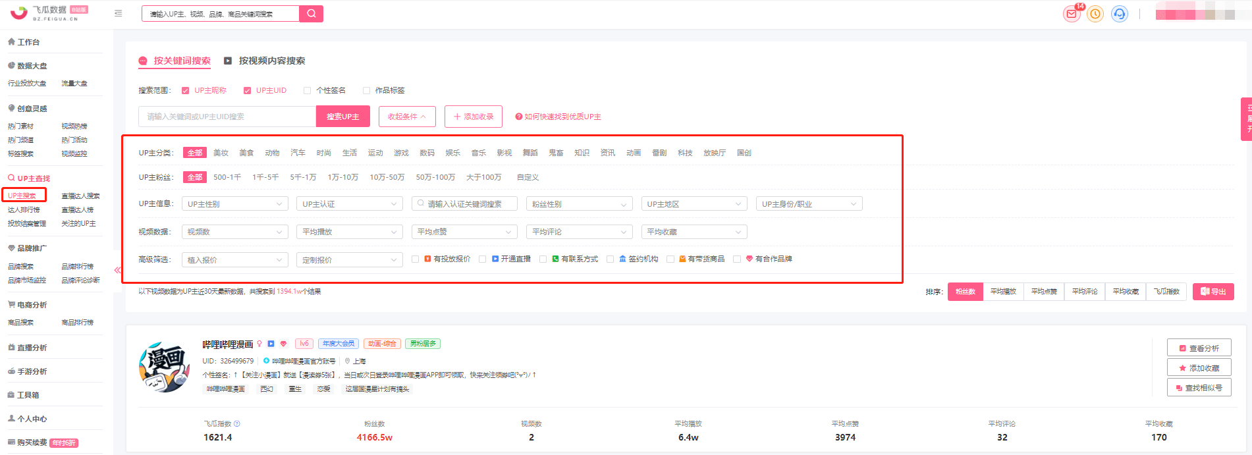Image resolution: width=1252 pixels, height=455 pixels.
Task: Open the UP主性别 dropdown
Action: click(235, 204)
